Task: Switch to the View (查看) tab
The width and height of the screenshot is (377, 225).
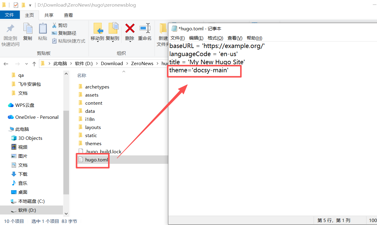Action: click(68, 15)
